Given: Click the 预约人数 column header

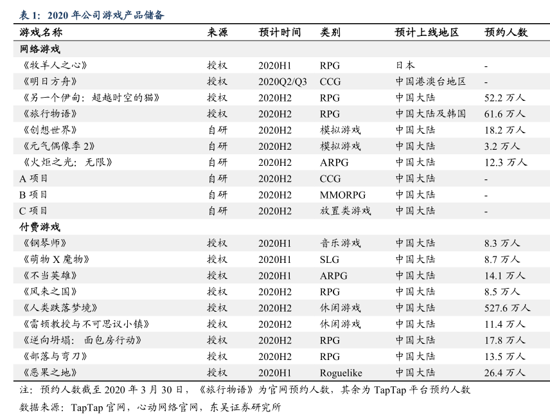Looking at the screenshot, I should [x=506, y=33].
